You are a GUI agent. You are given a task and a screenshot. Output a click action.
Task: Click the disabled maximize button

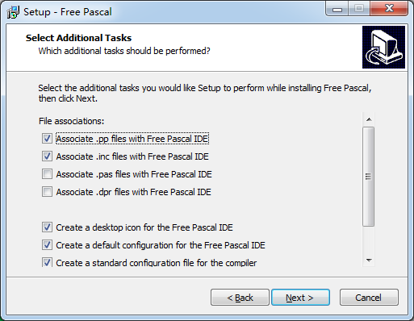click(x=359, y=9)
